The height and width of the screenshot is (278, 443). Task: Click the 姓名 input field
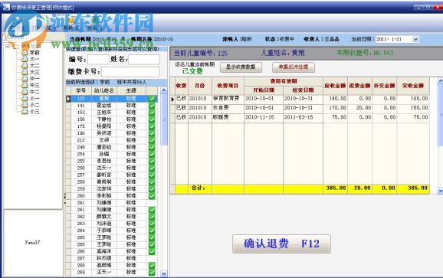click(144, 60)
